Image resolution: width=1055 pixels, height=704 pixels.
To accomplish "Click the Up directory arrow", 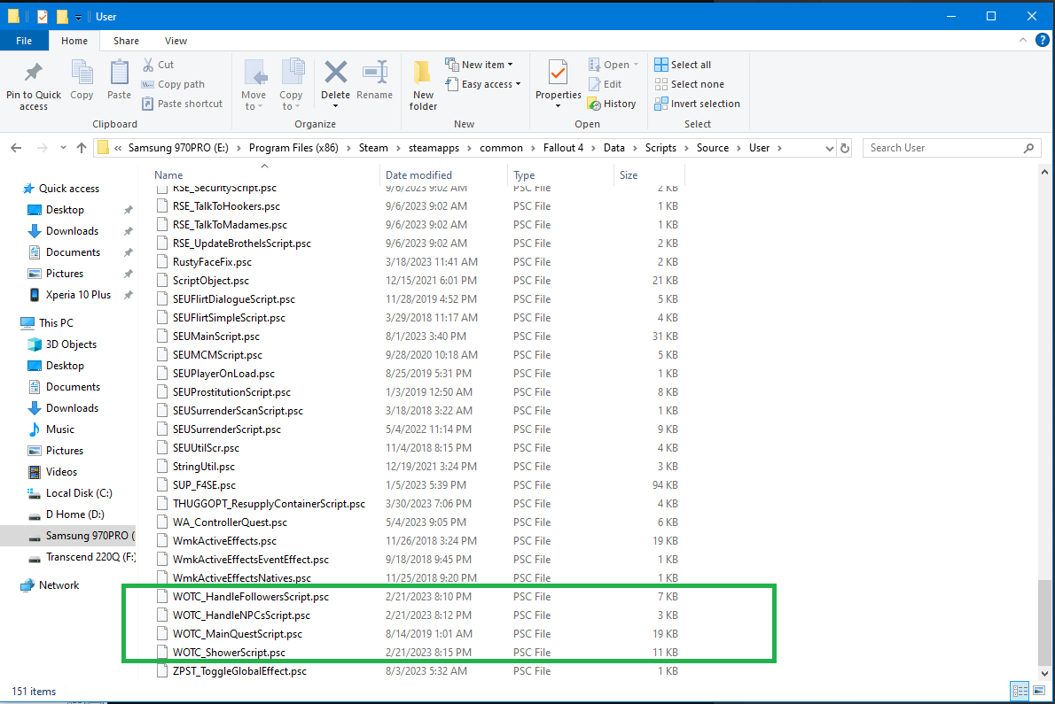I will (x=82, y=148).
